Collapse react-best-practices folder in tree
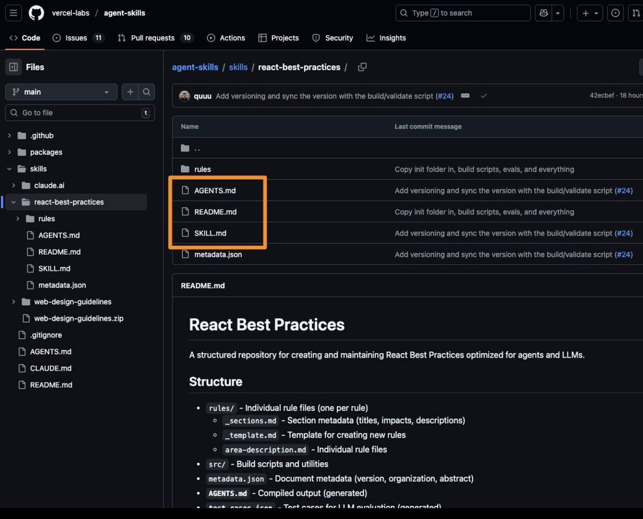 pos(14,202)
